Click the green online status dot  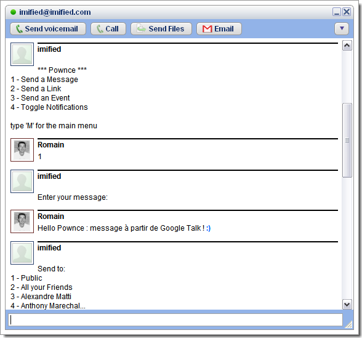click(13, 12)
